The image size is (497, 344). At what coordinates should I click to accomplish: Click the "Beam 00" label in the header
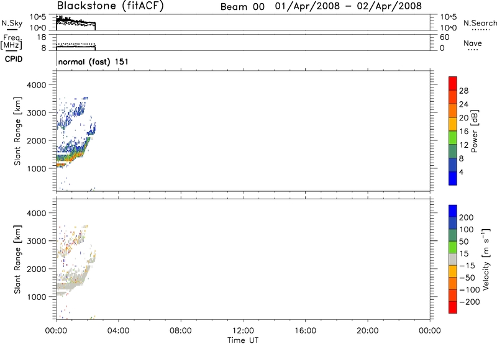242,7
